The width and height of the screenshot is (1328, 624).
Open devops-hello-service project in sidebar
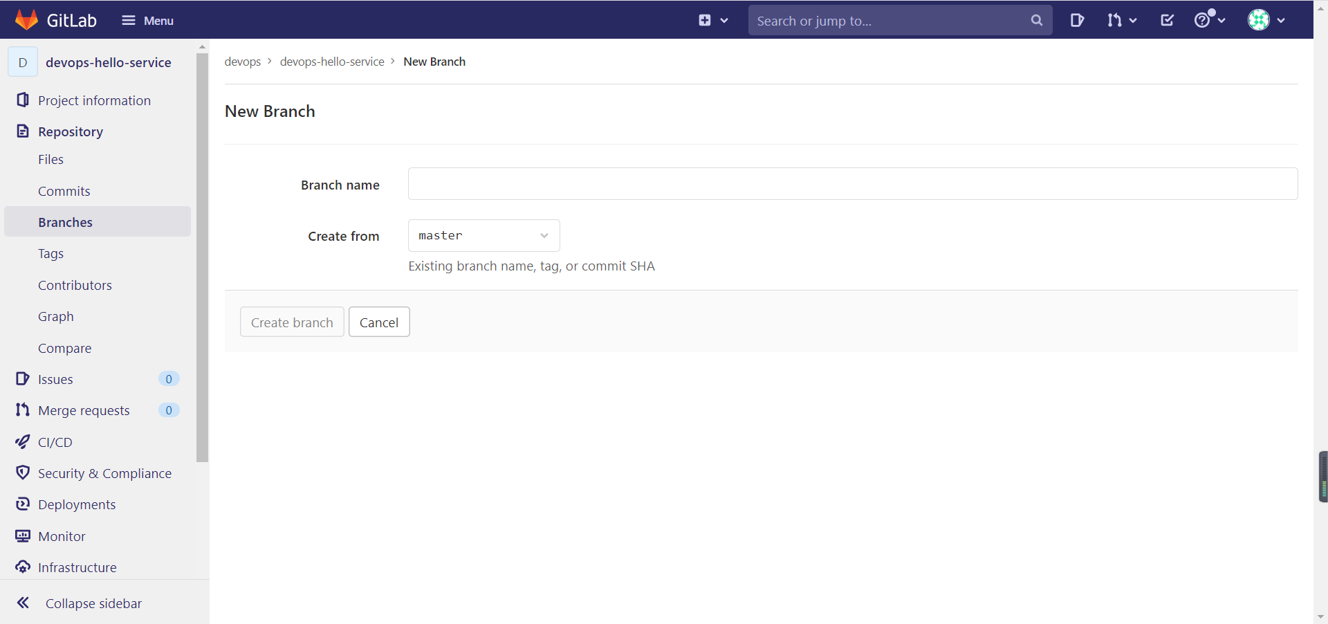click(x=109, y=62)
